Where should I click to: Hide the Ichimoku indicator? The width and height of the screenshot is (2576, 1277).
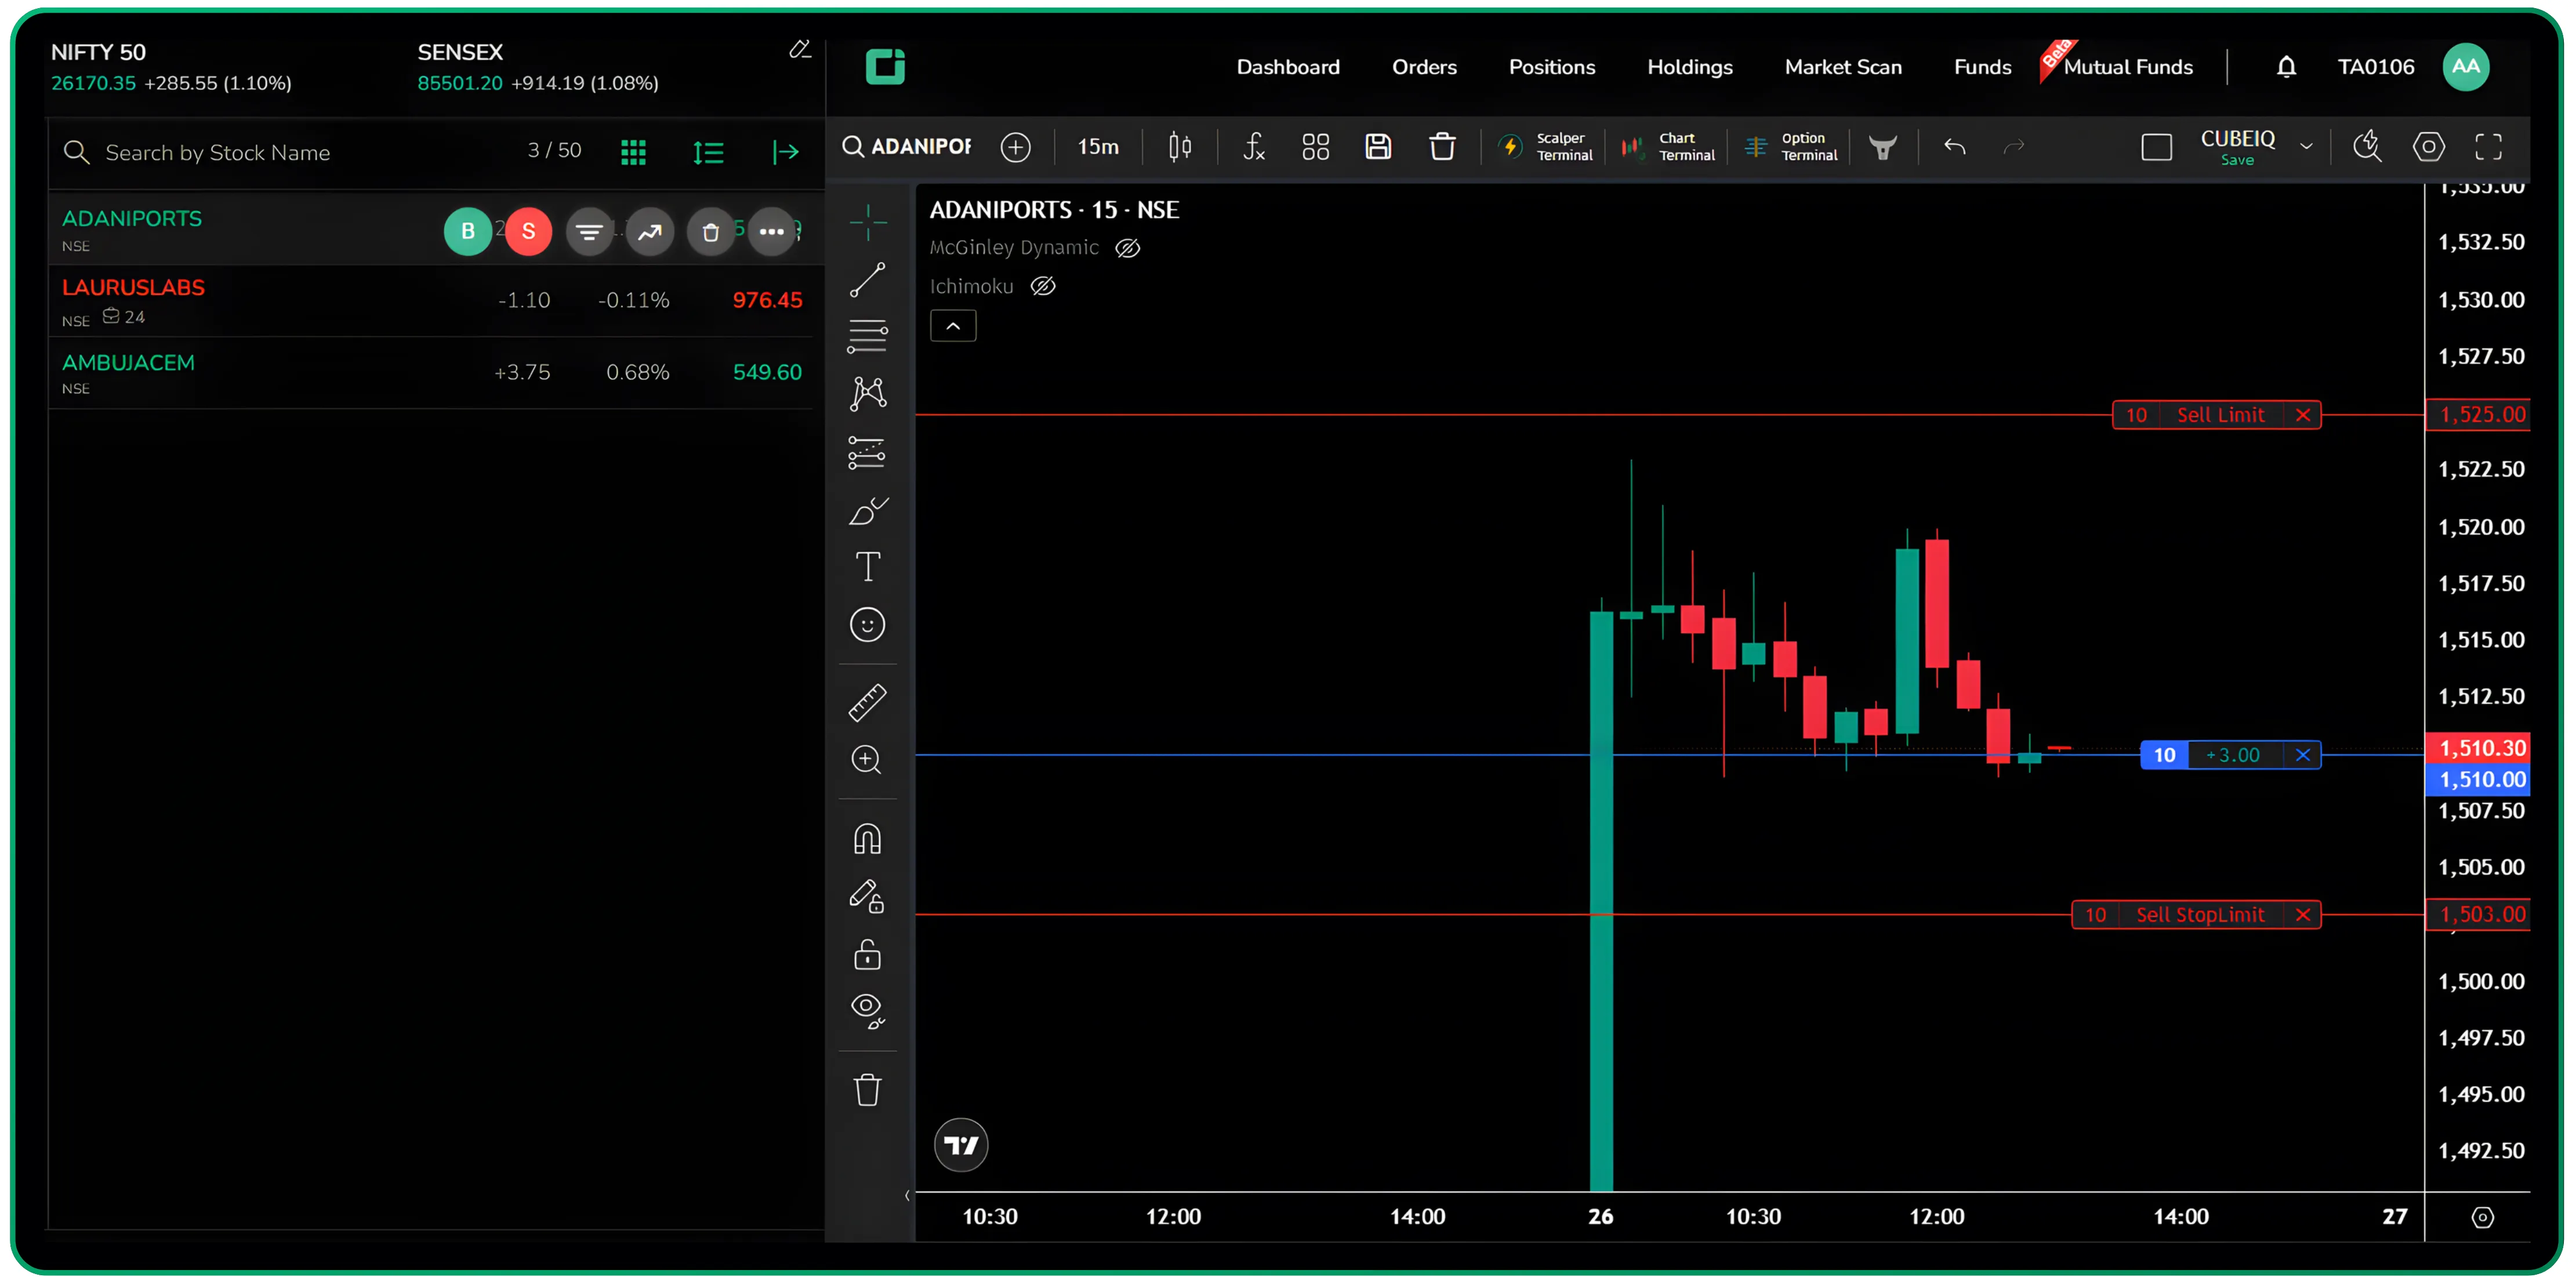pyautogui.click(x=1044, y=287)
